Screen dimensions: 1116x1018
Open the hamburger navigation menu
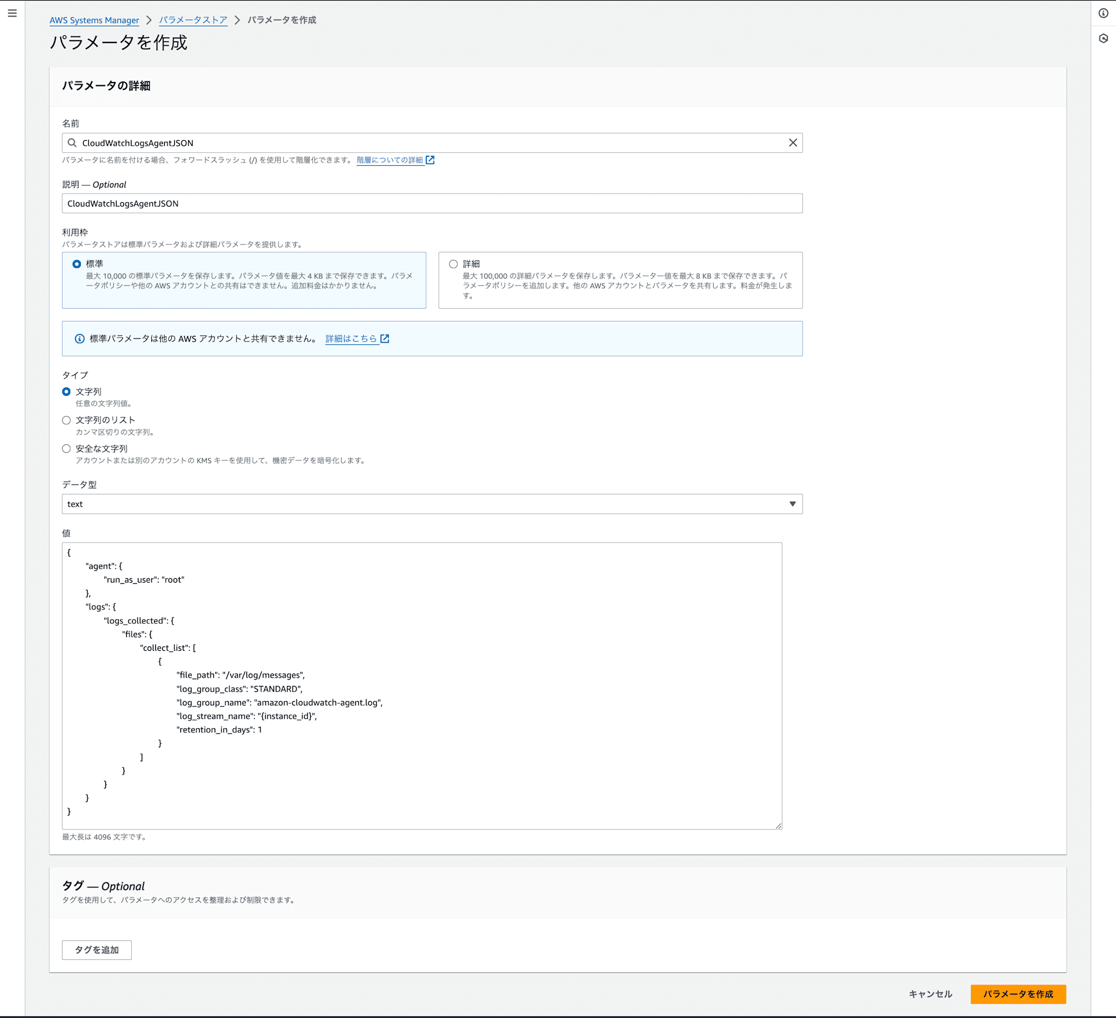point(12,13)
